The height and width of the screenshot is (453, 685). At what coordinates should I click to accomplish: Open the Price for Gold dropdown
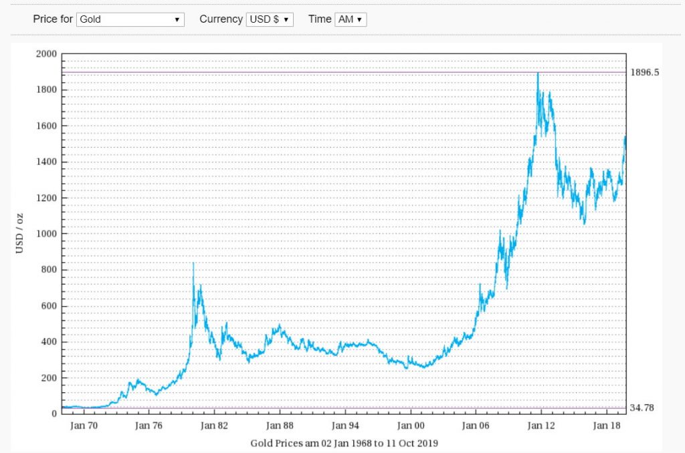(130, 19)
